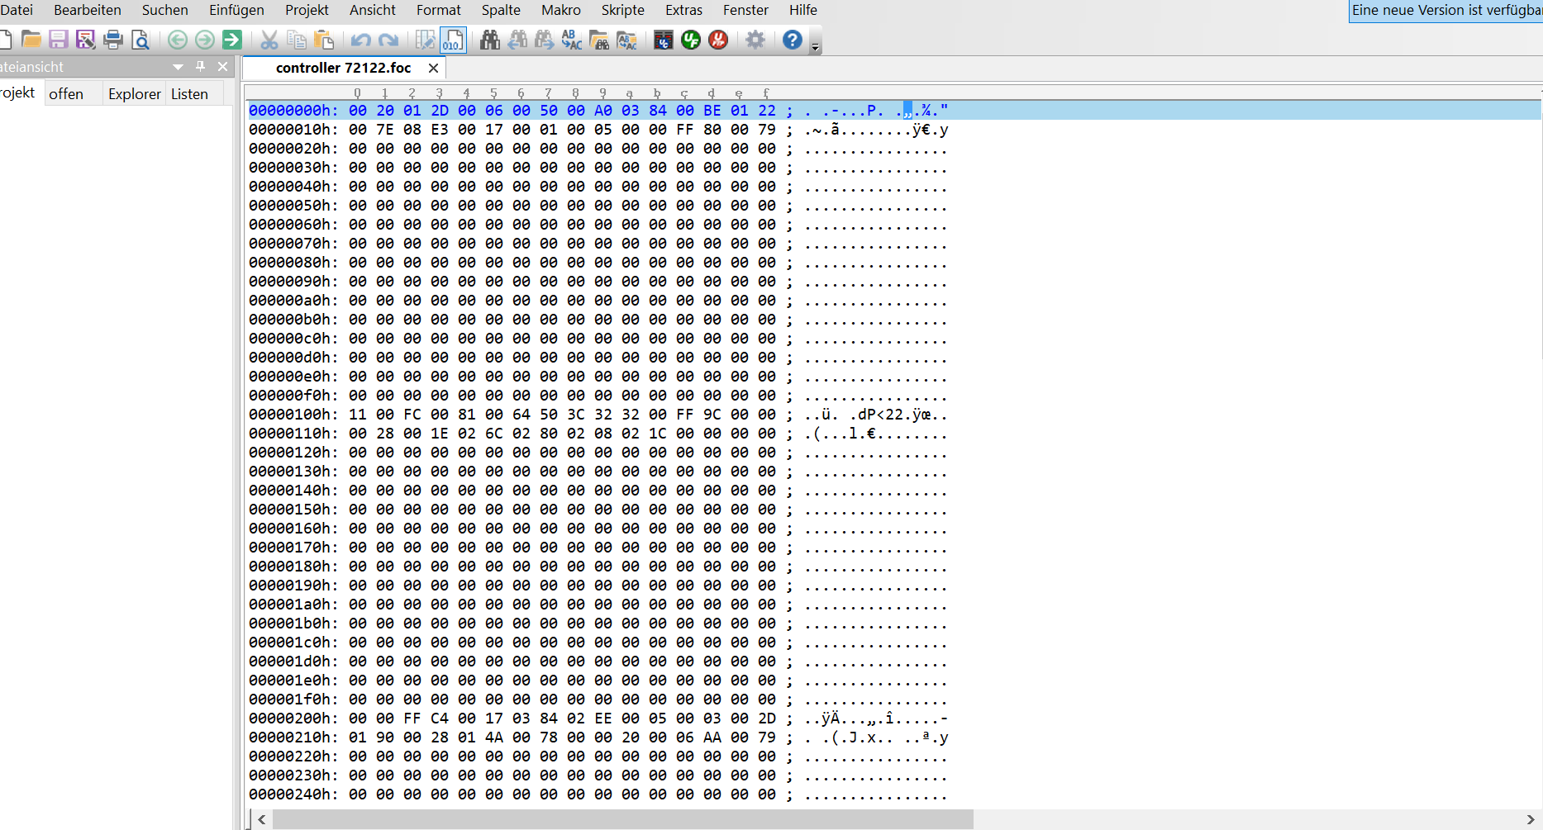The height and width of the screenshot is (830, 1543).
Task: Open the Dateiansicht panel dropdown arrow
Action: coord(178,66)
